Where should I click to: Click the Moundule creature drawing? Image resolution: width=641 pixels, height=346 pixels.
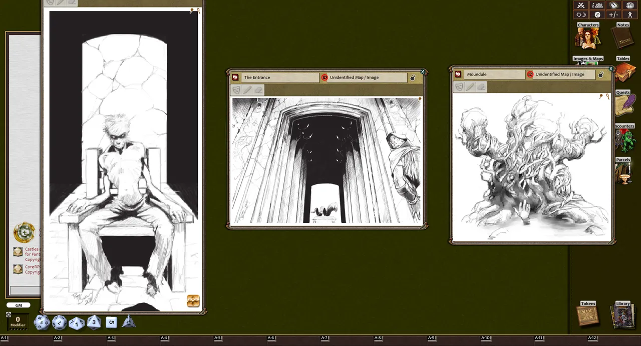[x=532, y=167]
